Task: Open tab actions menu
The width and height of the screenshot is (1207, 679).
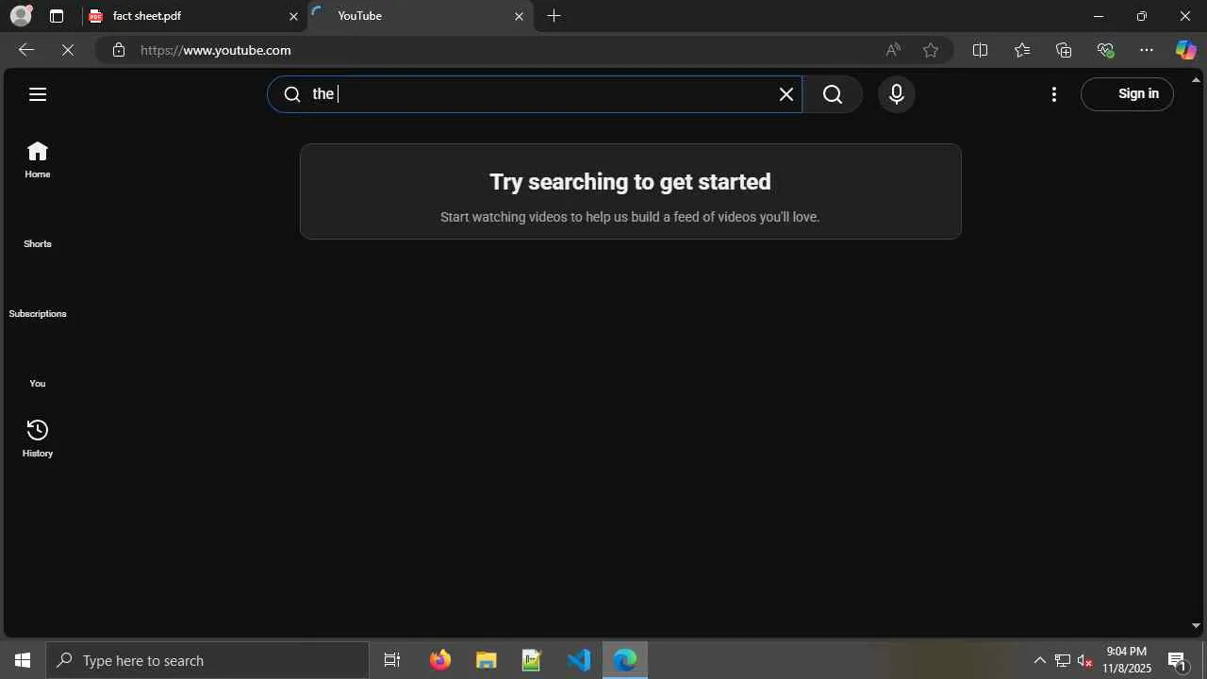Action: tap(57, 16)
